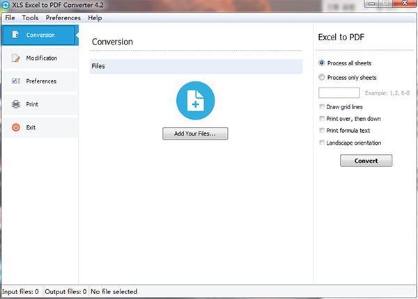Switch to the Modification tab label
Screen dimensions: 418x299
42,58
